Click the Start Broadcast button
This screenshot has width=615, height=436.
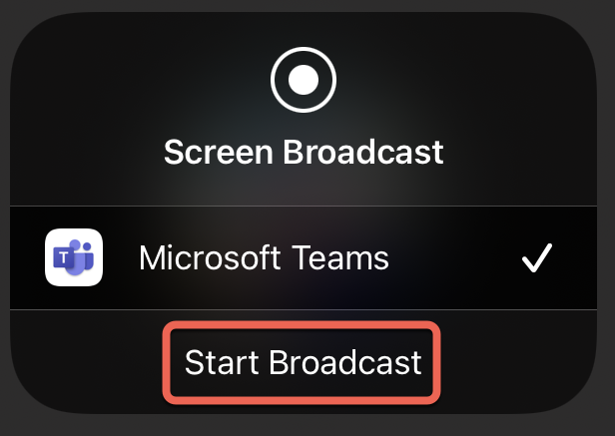[x=302, y=363]
